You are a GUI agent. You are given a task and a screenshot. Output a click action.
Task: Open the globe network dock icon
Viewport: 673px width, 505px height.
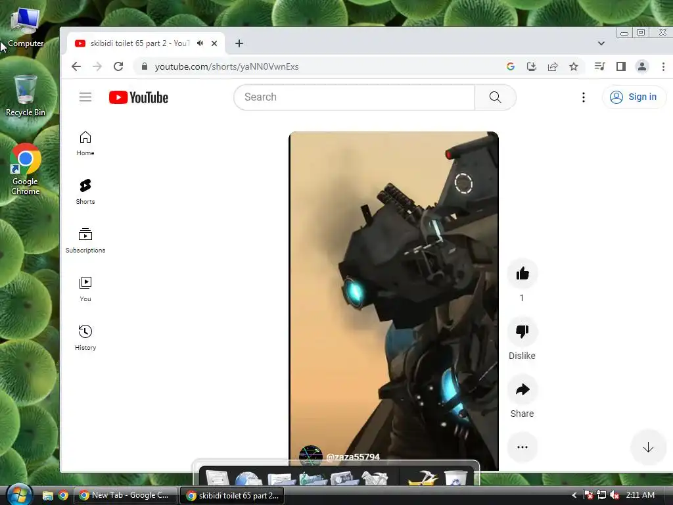click(248, 478)
